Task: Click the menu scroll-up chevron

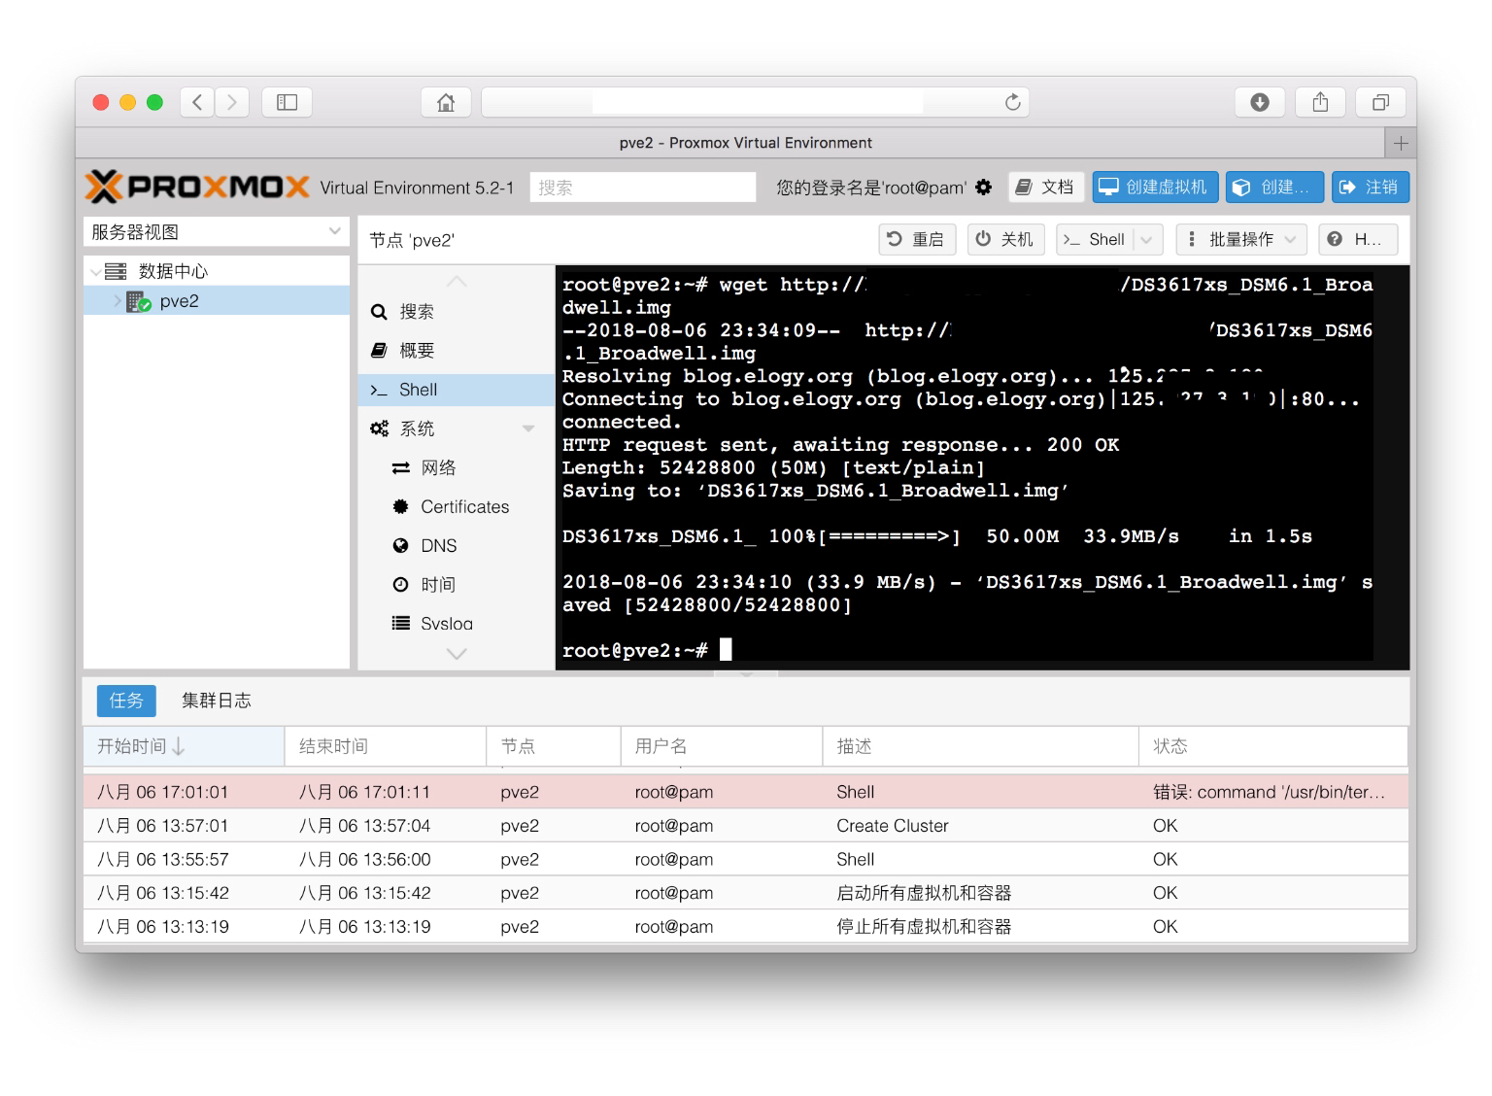Action: pos(456,281)
